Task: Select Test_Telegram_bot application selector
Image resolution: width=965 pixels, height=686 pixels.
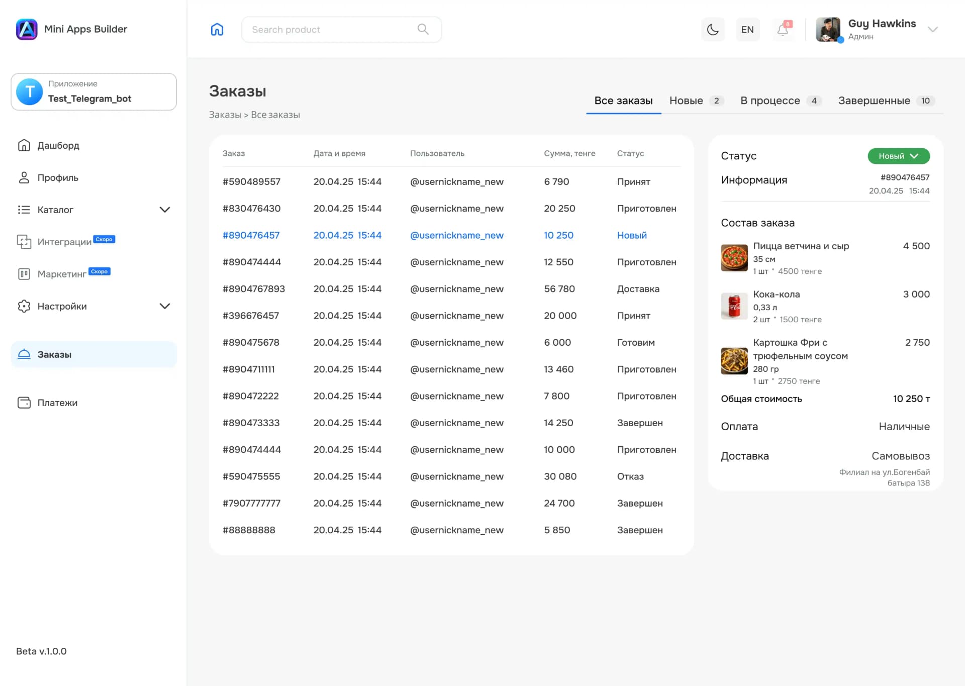Action: click(93, 92)
